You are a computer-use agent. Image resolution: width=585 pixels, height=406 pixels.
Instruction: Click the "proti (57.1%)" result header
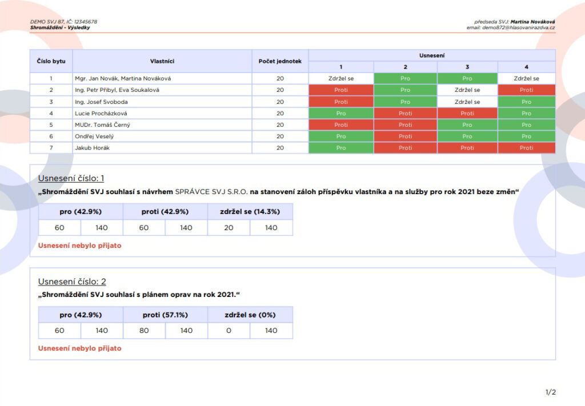click(165, 315)
